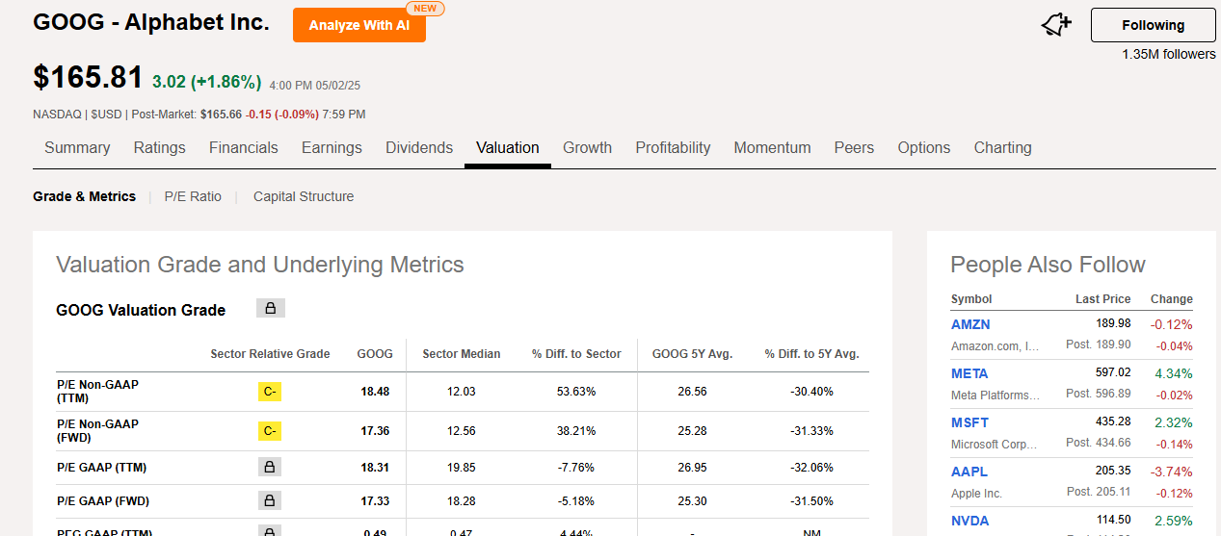This screenshot has height=536, width=1221.
Task: Click Last Price column header
Action: [x=1103, y=298]
